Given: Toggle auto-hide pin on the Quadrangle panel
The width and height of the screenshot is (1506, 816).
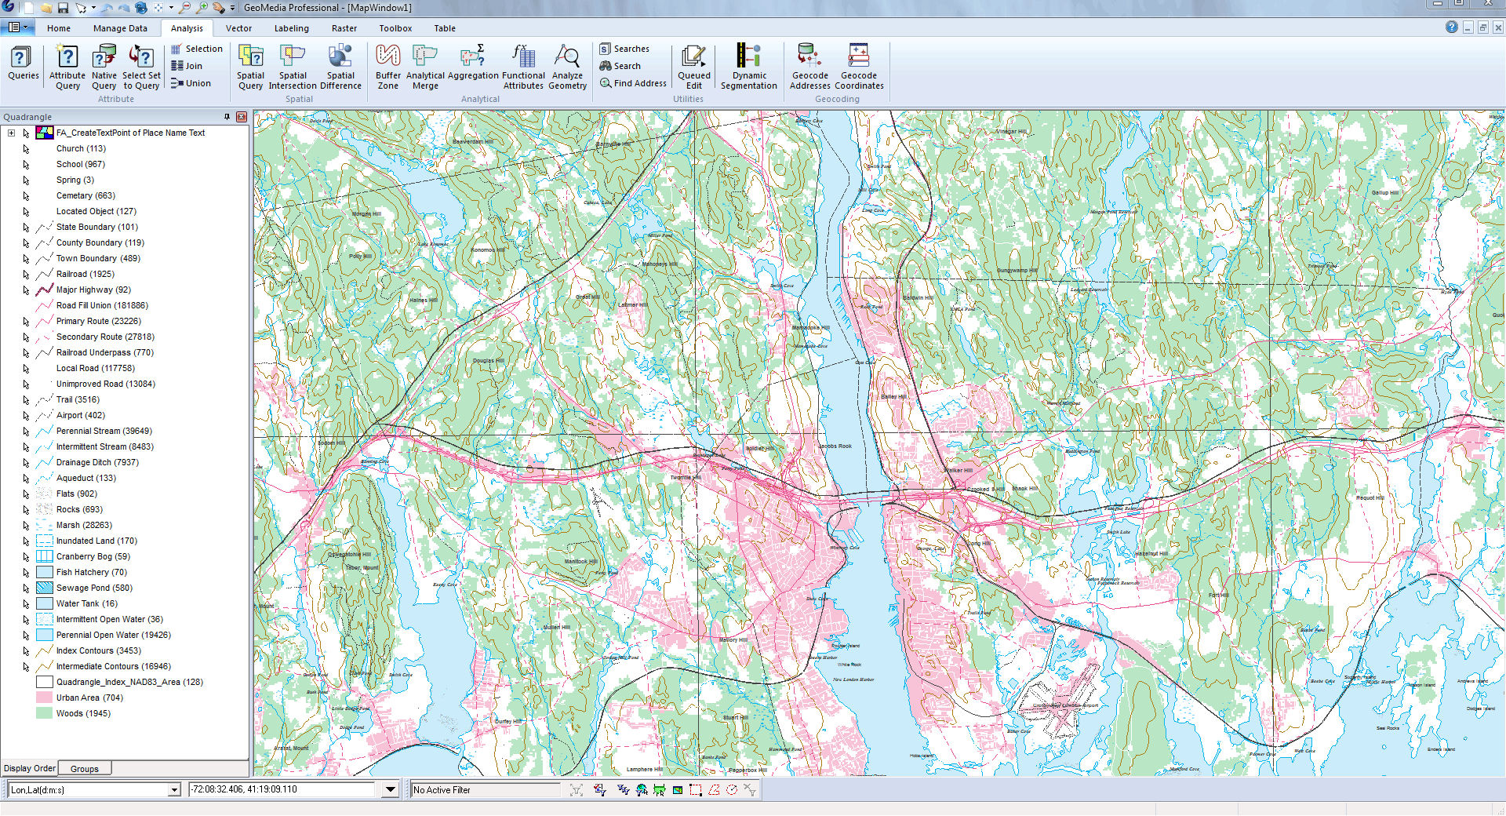Looking at the screenshot, I should pyautogui.click(x=227, y=116).
